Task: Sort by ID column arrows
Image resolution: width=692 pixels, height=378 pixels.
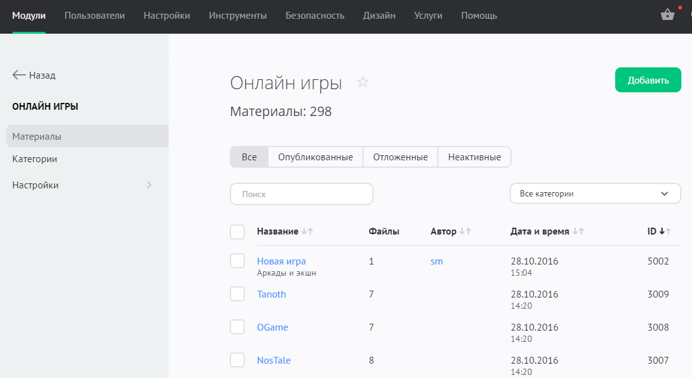Action: point(665,231)
